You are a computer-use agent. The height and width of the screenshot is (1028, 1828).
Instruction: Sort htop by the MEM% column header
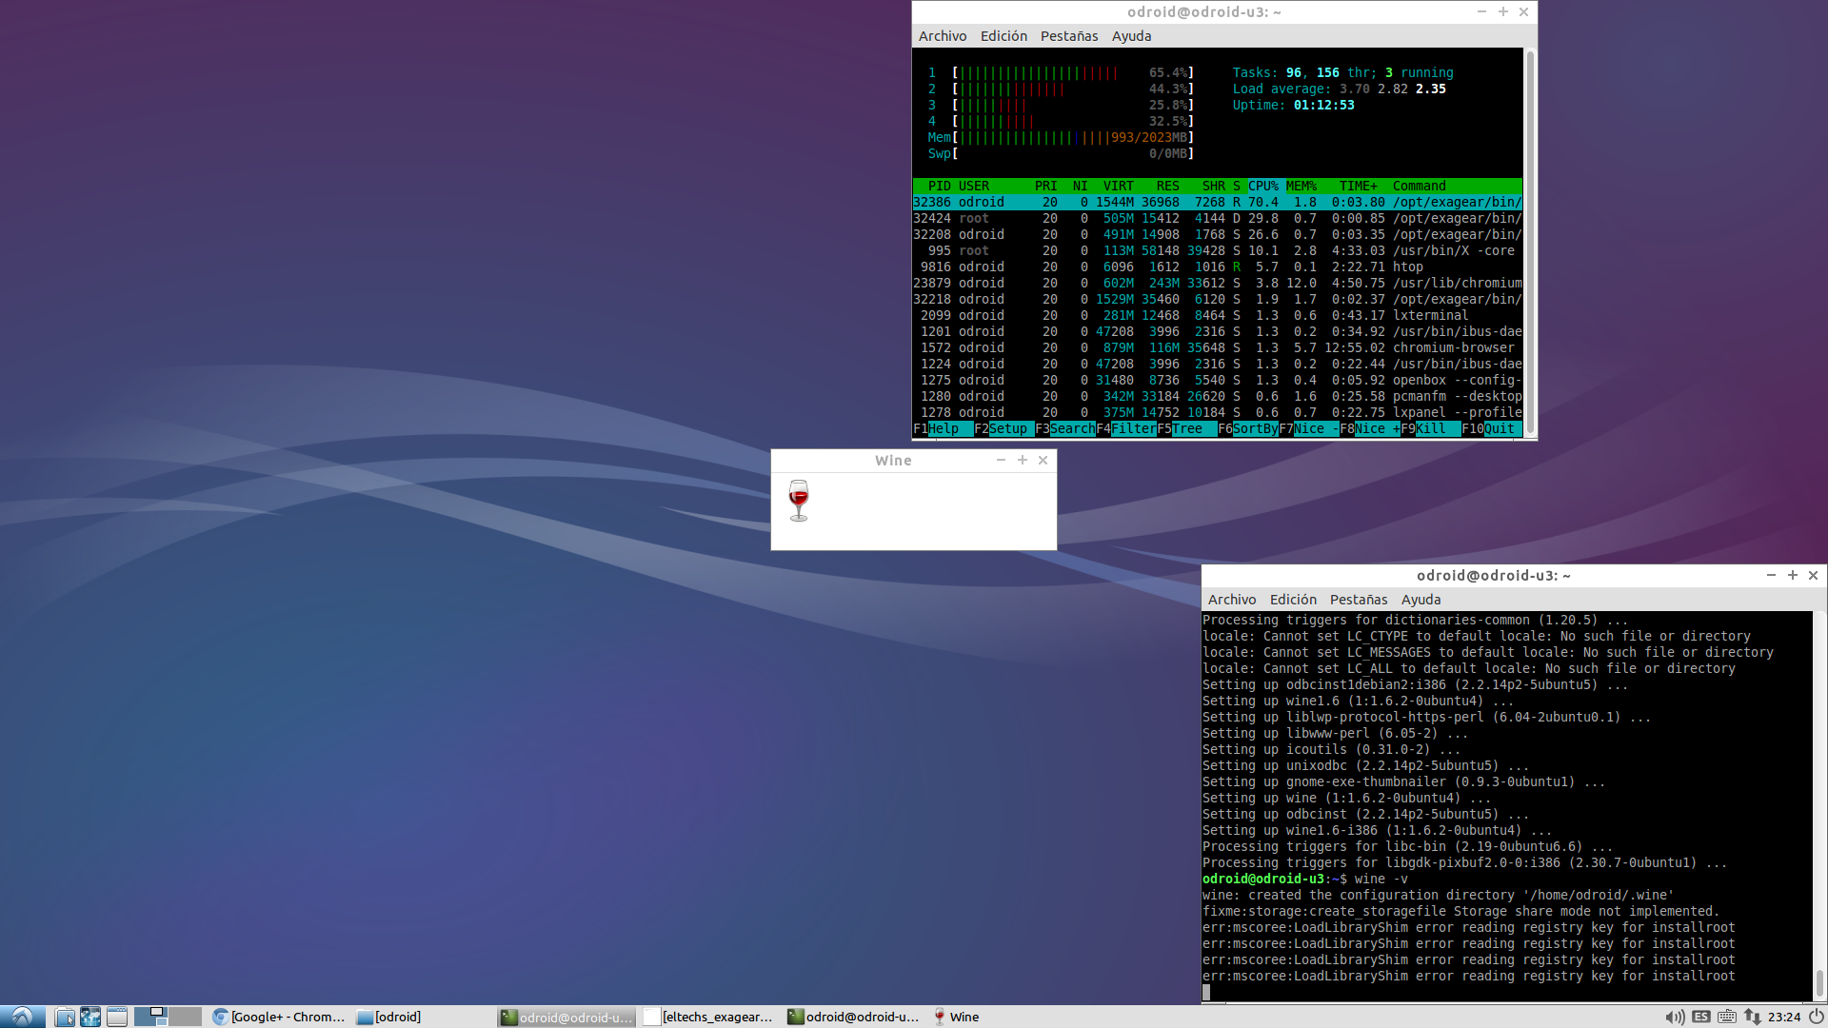click(1301, 187)
